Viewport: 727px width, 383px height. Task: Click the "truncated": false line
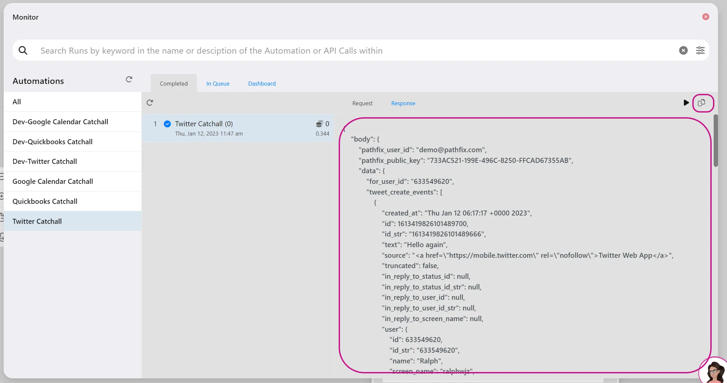click(410, 266)
